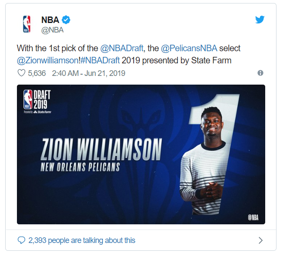
Task: Open the right chevron arrow at bottom
Action: click(x=260, y=240)
